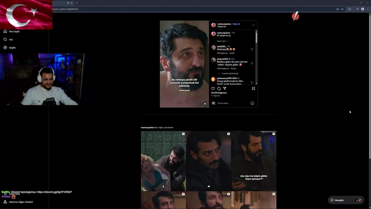Like the post with the heart icon
Image resolution: width=371 pixels, height=209 pixels.
pos(213,89)
